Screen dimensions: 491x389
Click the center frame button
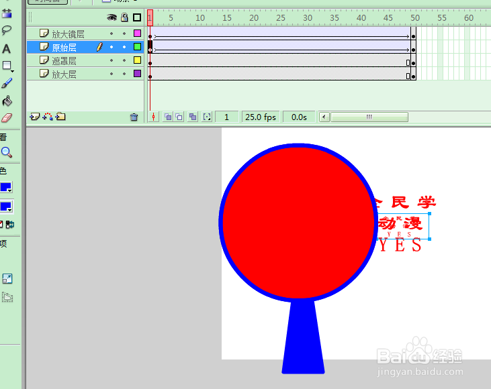[153, 117]
